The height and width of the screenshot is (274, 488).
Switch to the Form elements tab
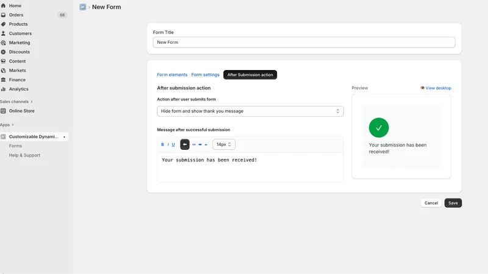point(172,75)
